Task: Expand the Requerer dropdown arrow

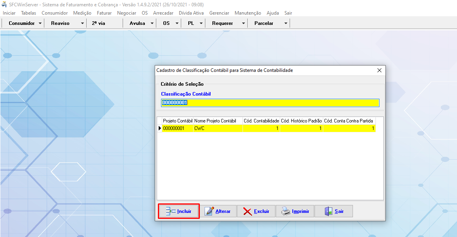Action: pos(243,23)
